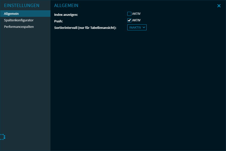Click the empty content area below Sortierintervall
Viewport: 226px width, 151px height.
pyautogui.click(x=138, y=88)
